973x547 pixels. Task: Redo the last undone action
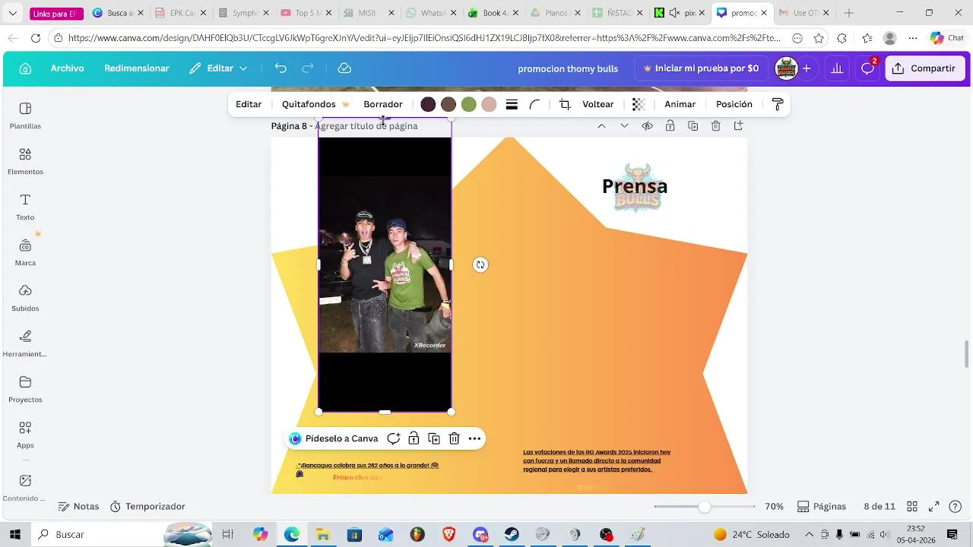[308, 68]
